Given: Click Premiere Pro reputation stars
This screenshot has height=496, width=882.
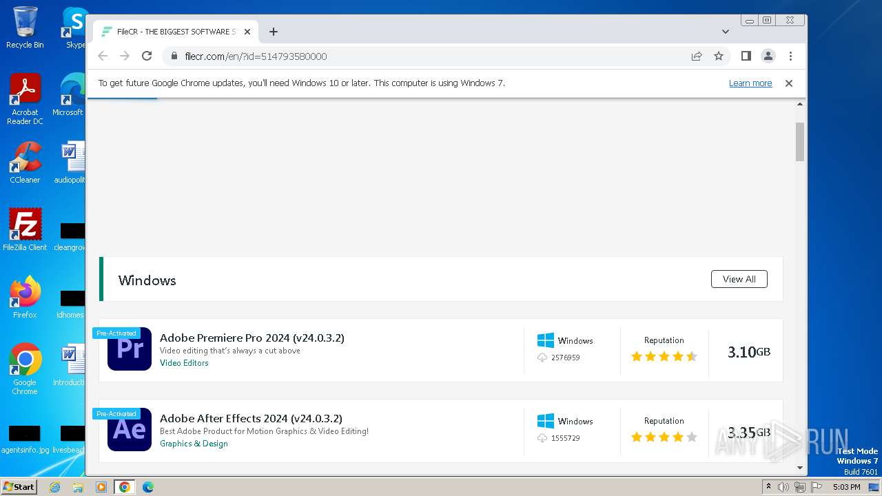Looking at the screenshot, I should point(664,356).
